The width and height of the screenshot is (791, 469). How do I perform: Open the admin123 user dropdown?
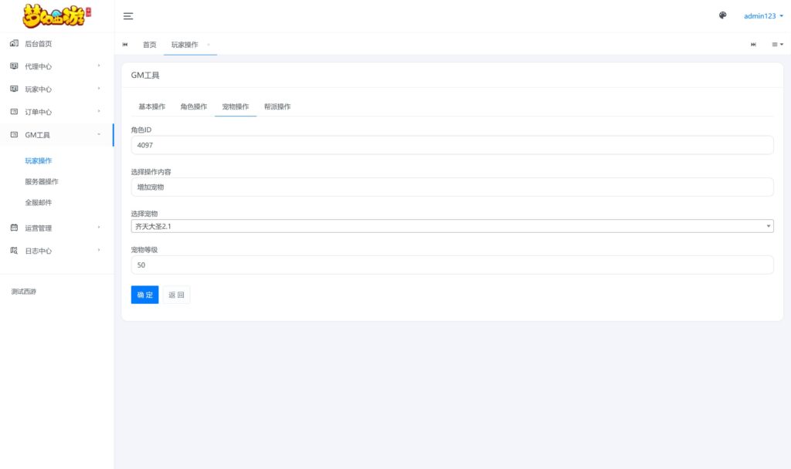click(763, 16)
